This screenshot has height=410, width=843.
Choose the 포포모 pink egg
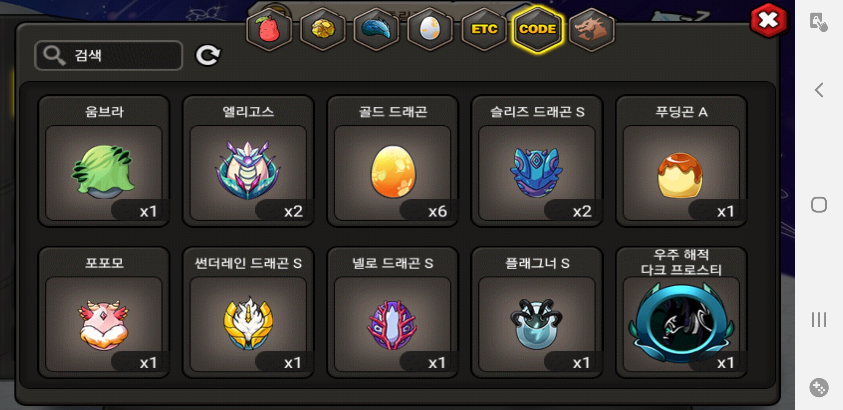(x=104, y=312)
